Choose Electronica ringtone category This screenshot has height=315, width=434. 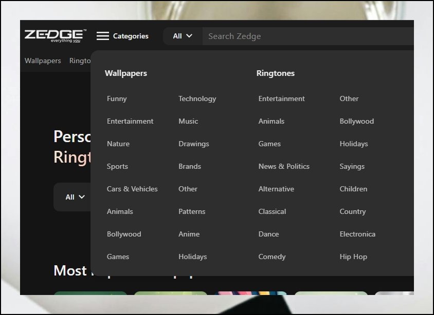pos(357,234)
